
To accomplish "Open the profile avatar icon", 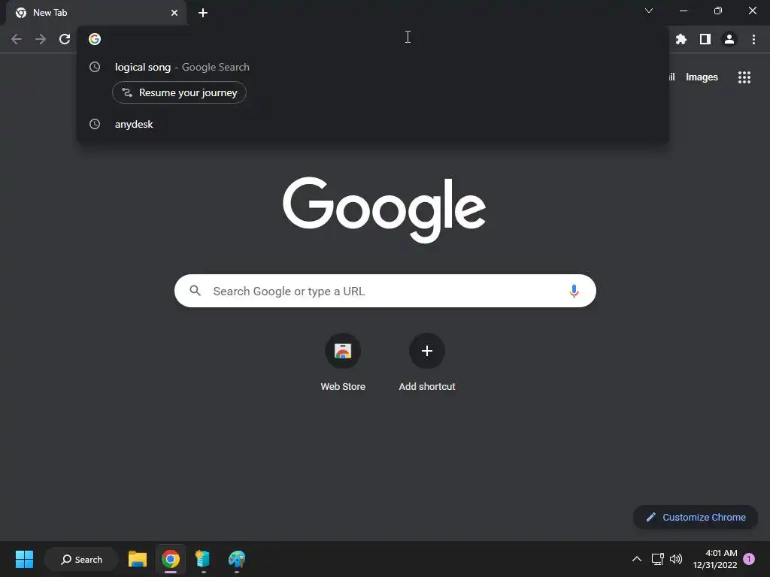I will click(x=729, y=39).
